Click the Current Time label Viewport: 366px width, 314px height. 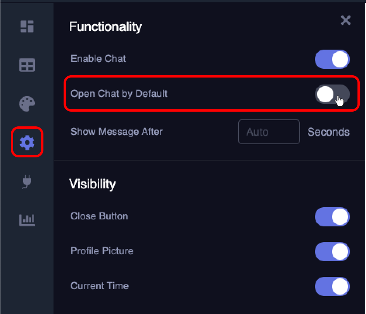[x=100, y=286]
